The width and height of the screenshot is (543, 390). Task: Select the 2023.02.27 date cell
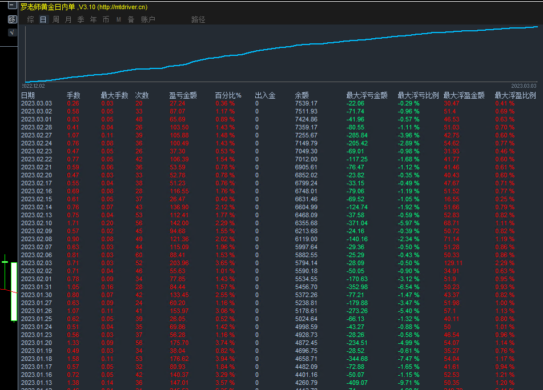point(37,135)
